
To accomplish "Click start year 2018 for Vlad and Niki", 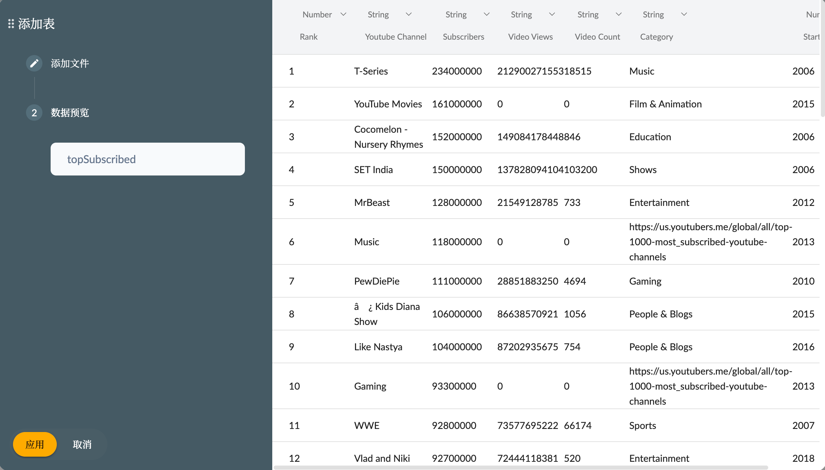I will coord(803,458).
